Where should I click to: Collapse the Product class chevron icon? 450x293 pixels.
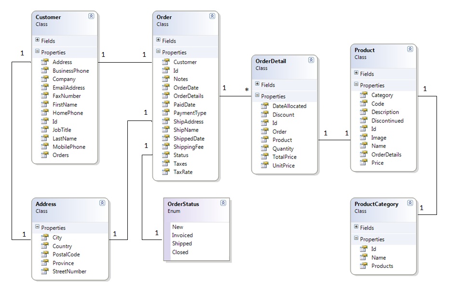coord(410,49)
